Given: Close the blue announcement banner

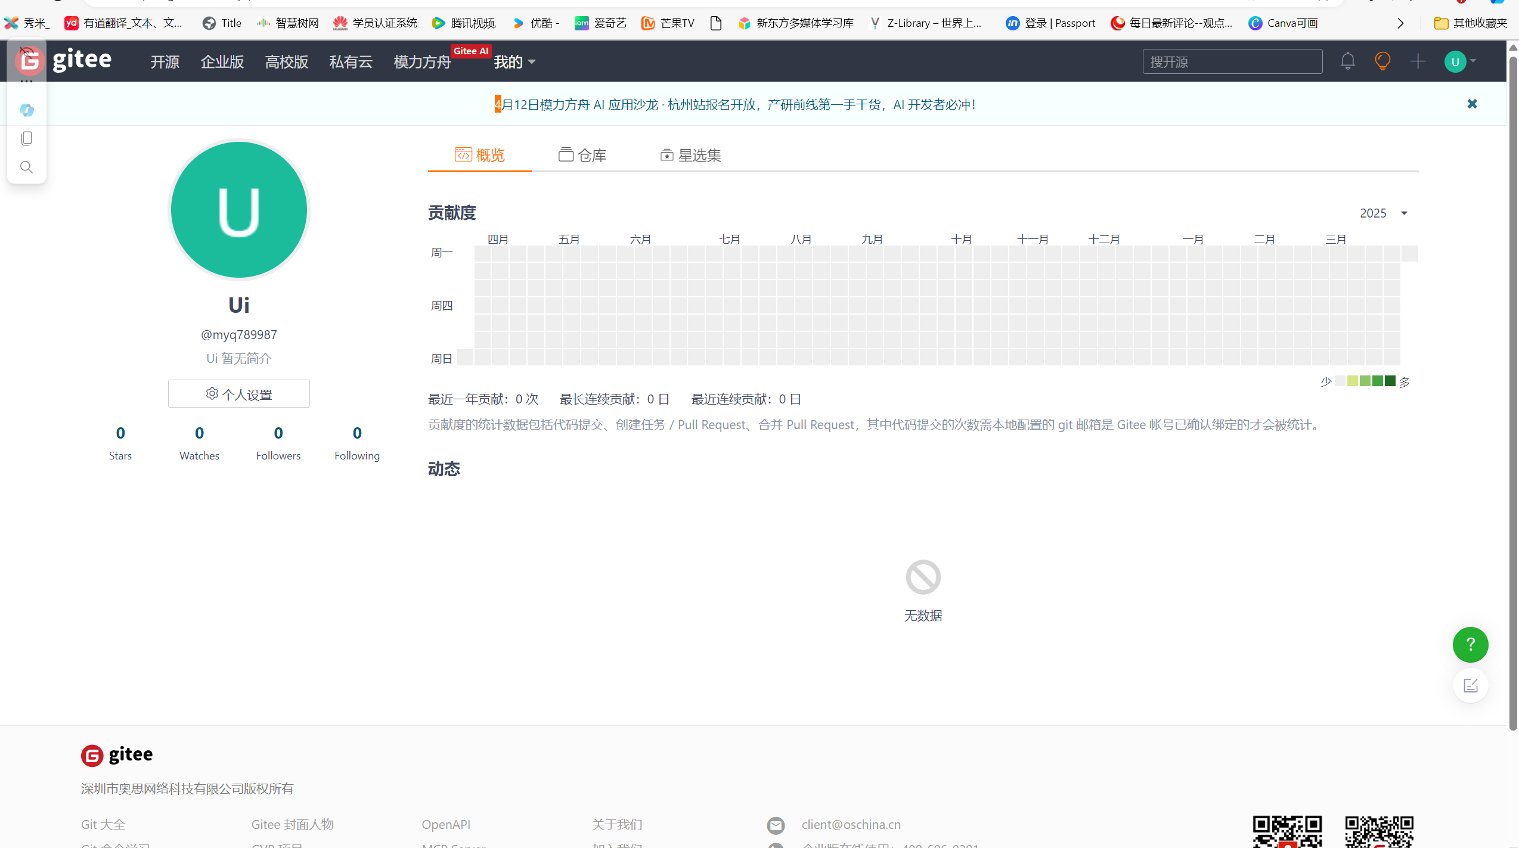Looking at the screenshot, I should pos(1472,104).
